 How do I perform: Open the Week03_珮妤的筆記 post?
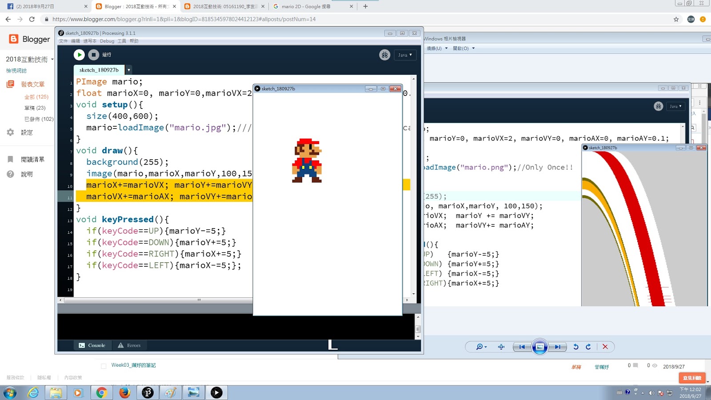133,365
